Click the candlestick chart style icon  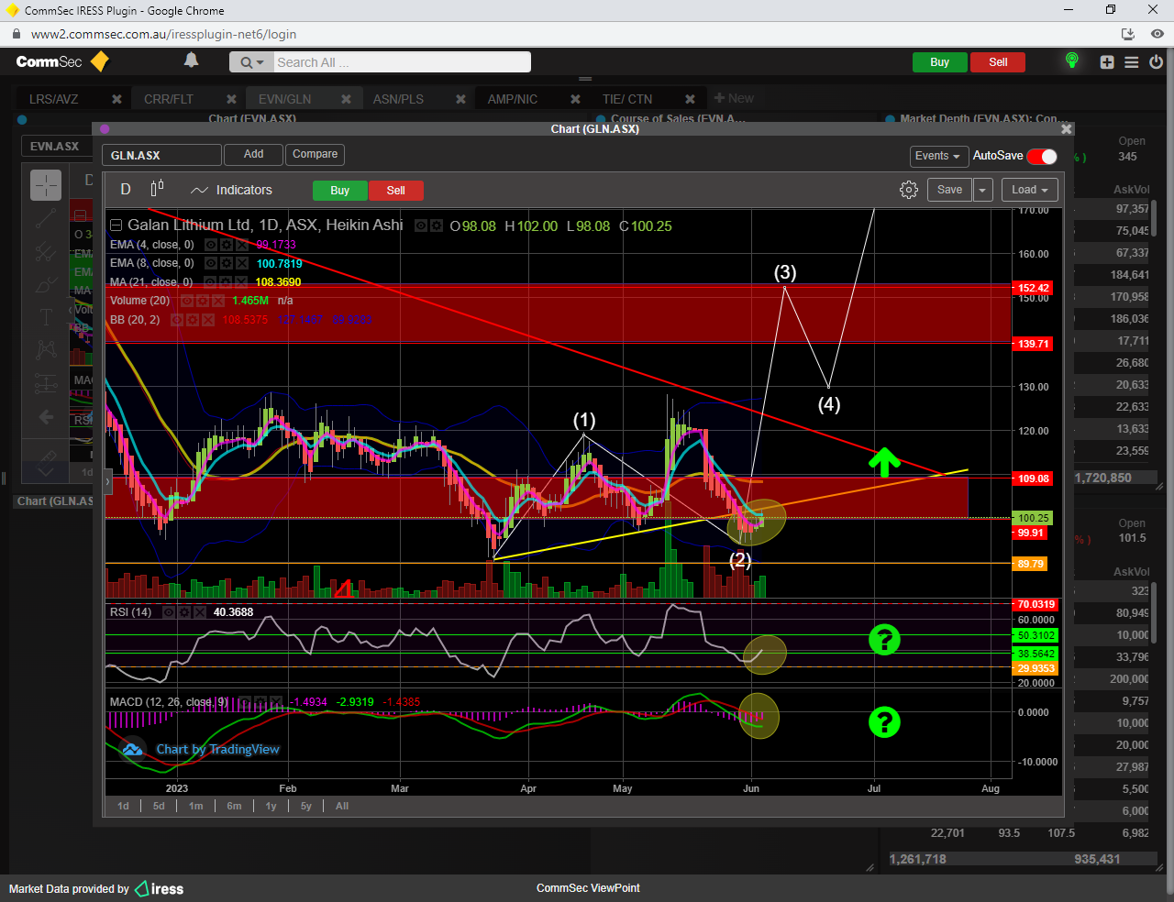pos(157,189)
